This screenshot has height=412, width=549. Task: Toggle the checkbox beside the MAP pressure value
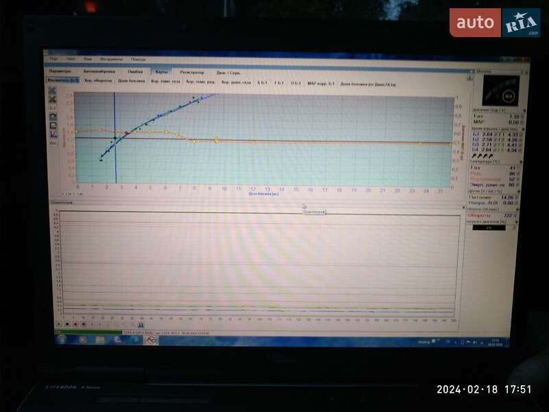click(x=524, y=122)
